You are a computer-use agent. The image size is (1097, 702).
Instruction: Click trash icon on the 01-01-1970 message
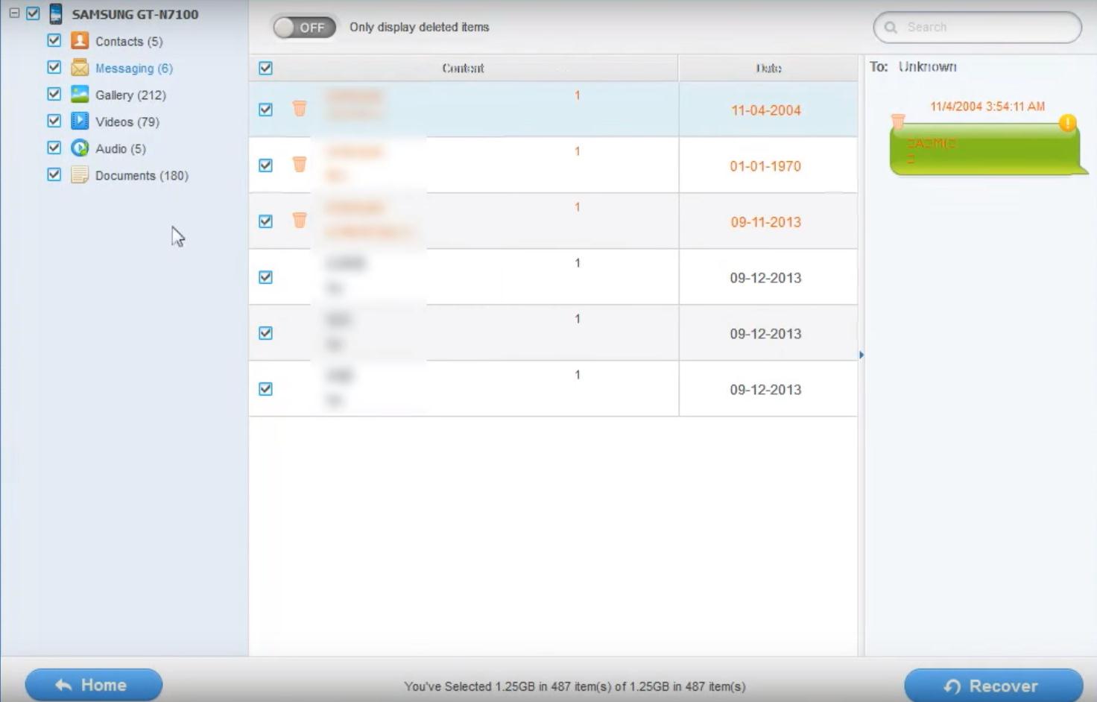click(x=300, y=165)
